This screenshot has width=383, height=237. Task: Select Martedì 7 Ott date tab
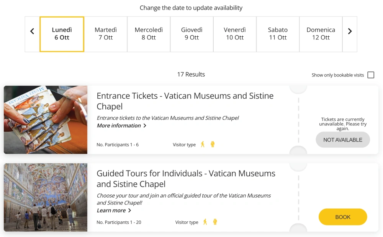[x=106, y=34]
